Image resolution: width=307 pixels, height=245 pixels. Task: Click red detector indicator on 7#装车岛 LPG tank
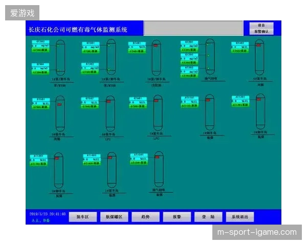click(x=156, y=101)
